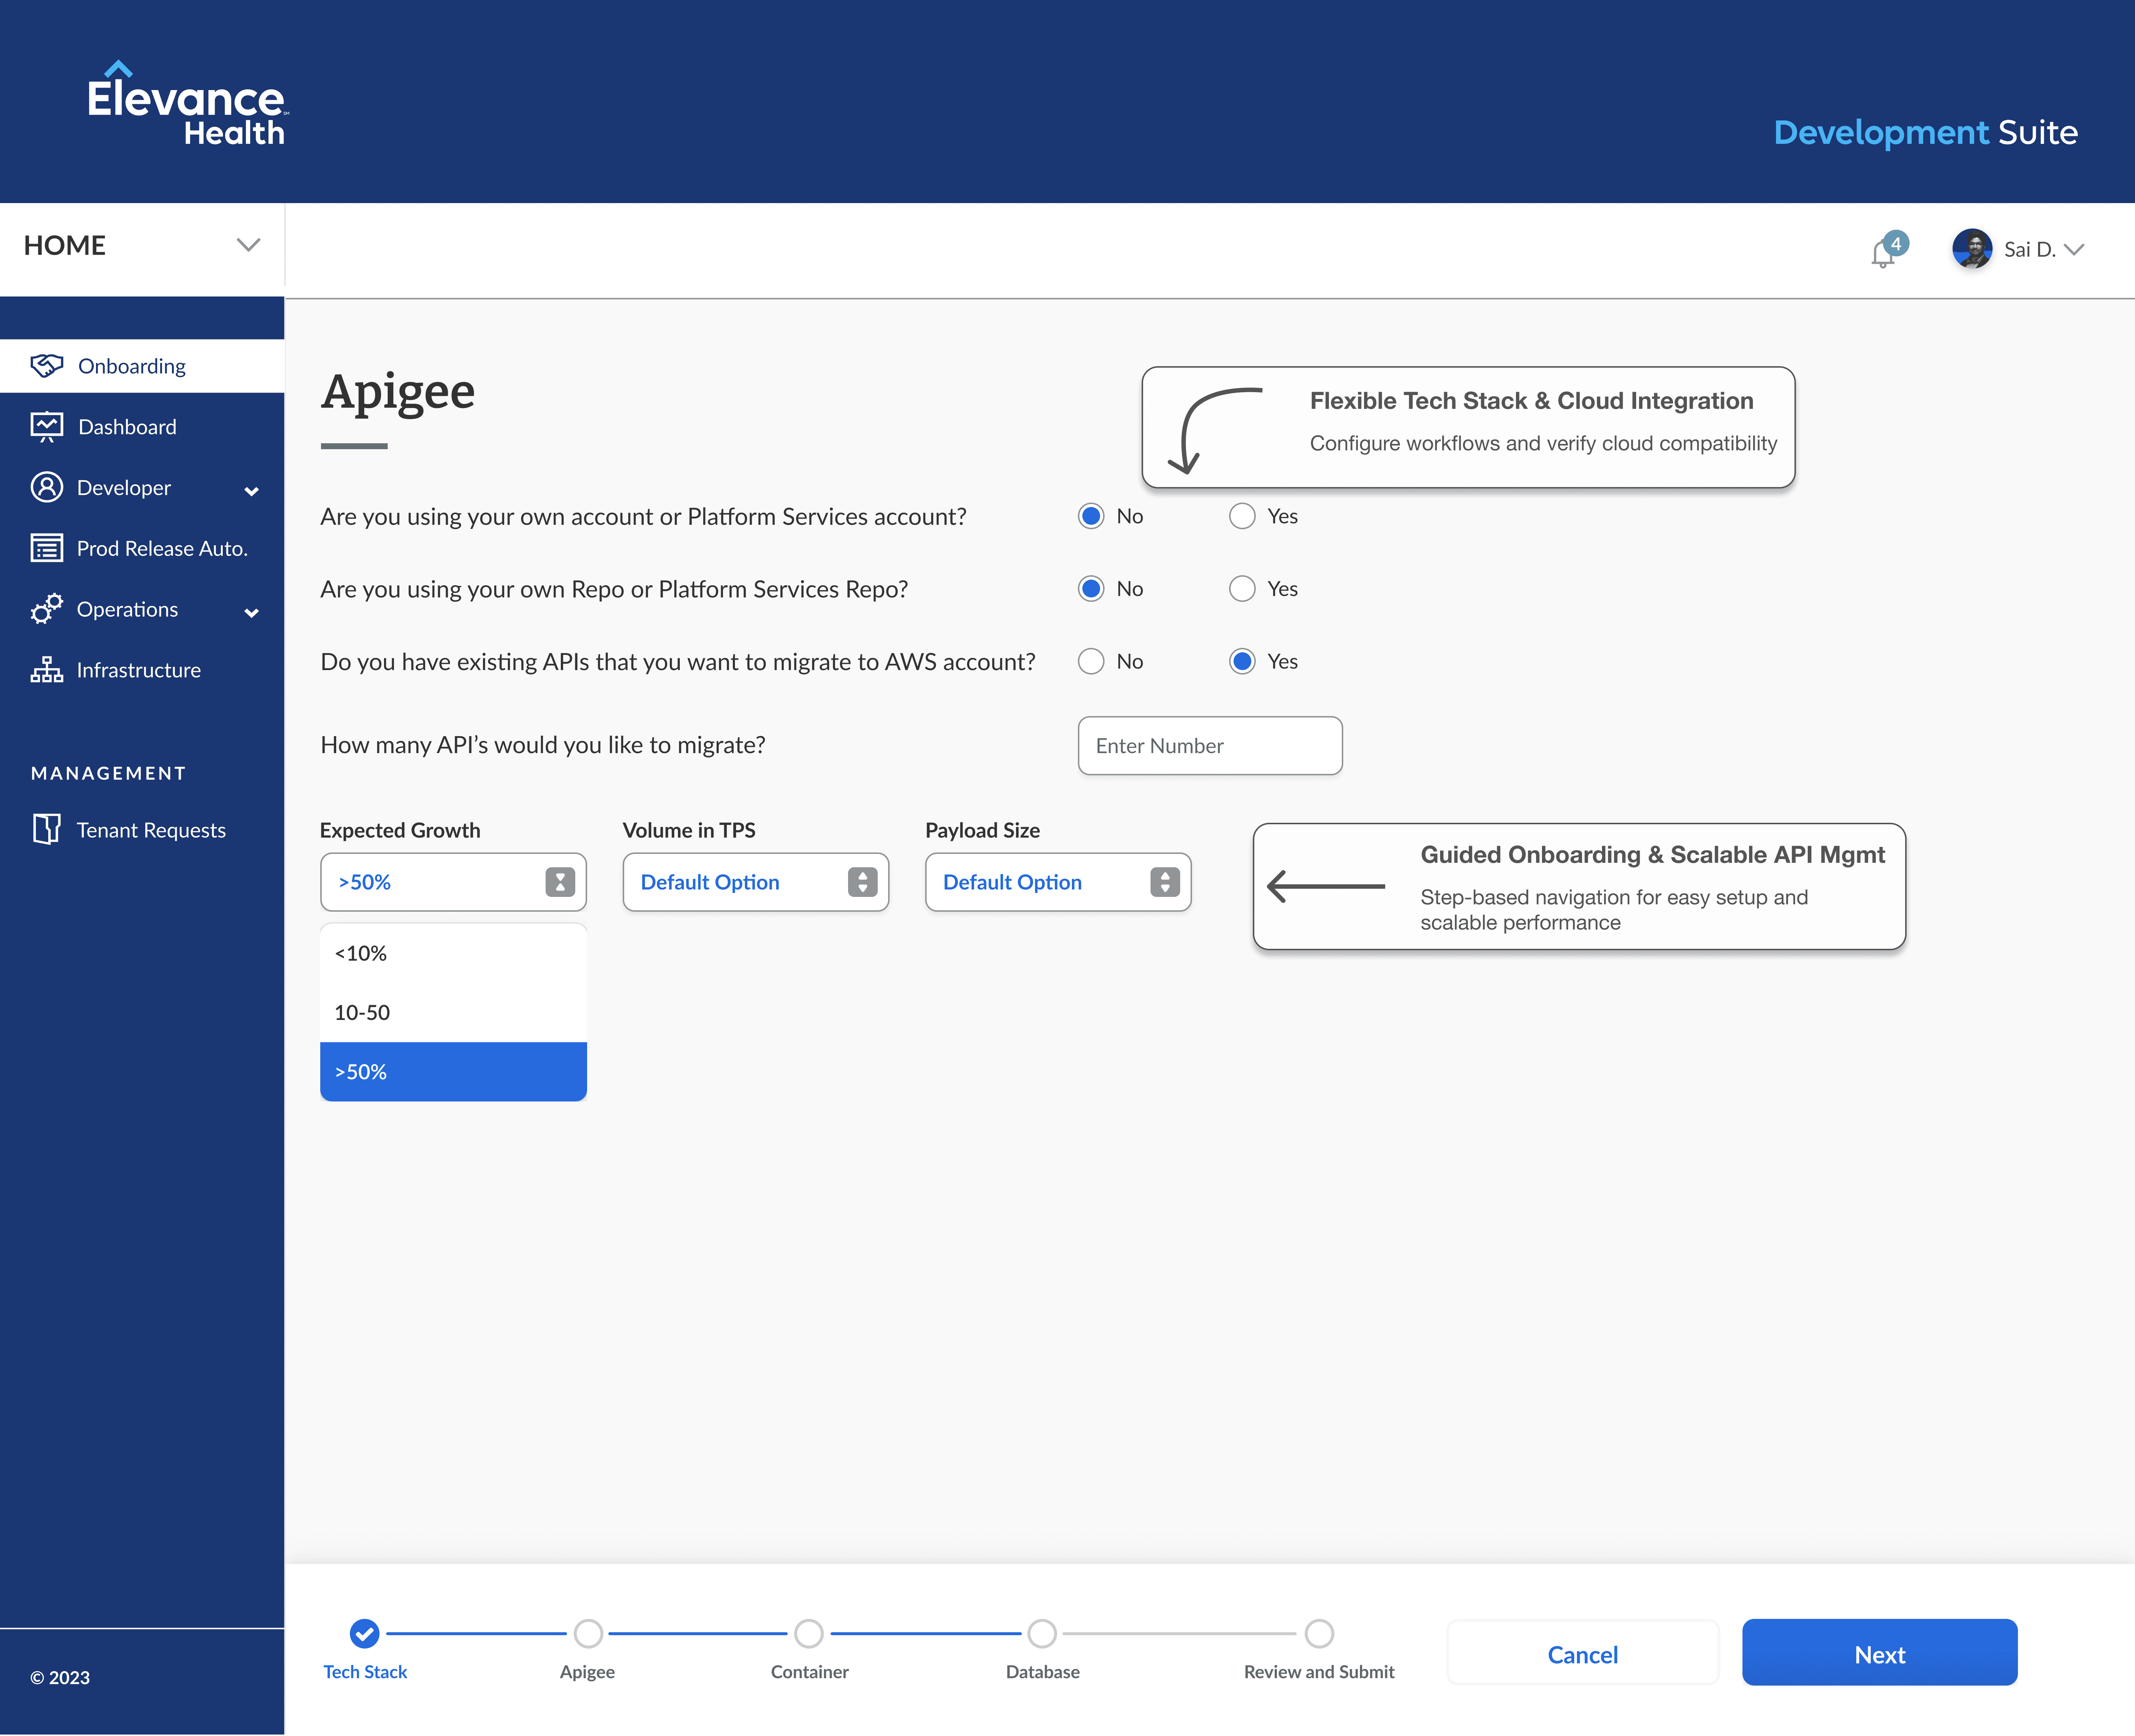Open the Payload Size dropdown
The height and width of the screenshot is (1736, 2135).
pyautogui.click(x=1058, y=882)
